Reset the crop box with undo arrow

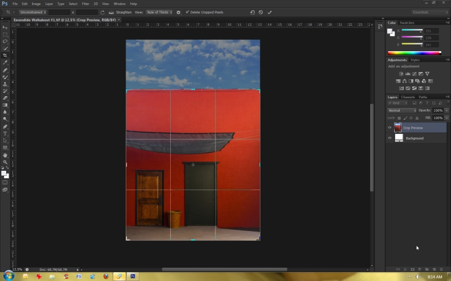point(252,12)
